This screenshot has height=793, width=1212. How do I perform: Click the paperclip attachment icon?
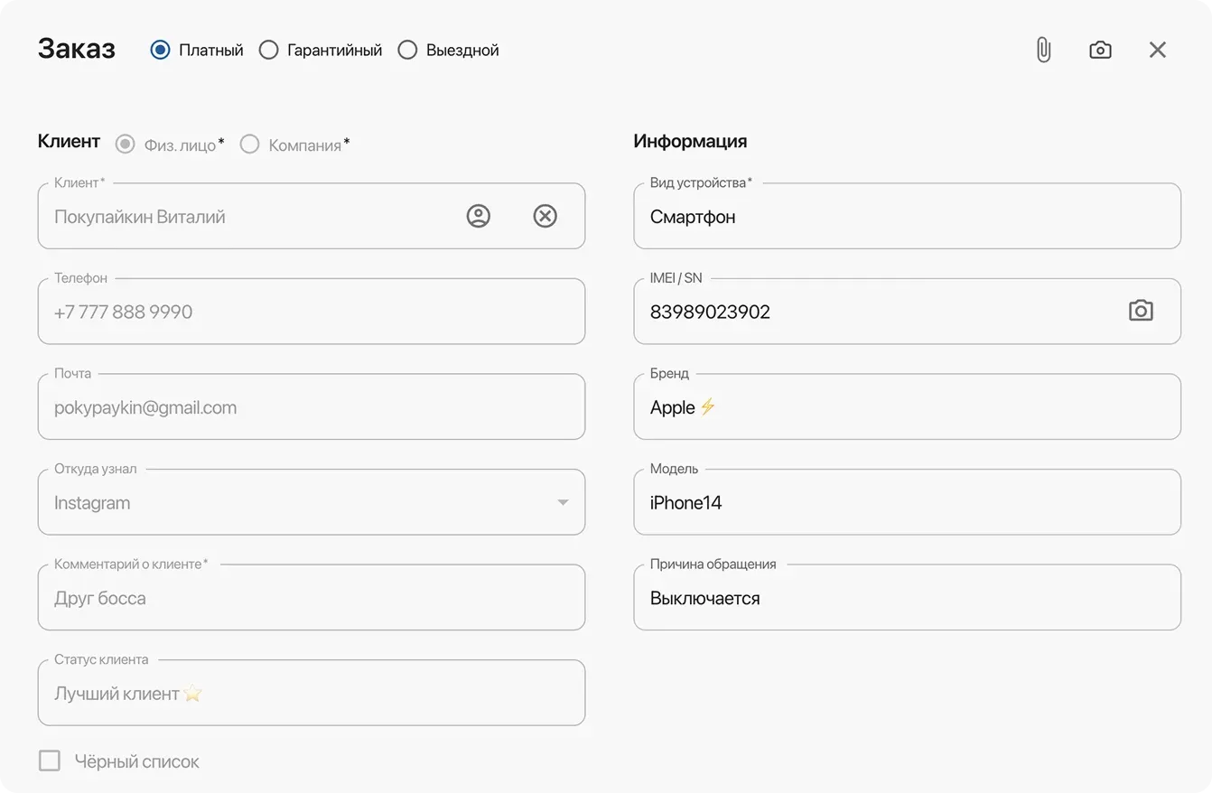click(x=1043, y=51)
